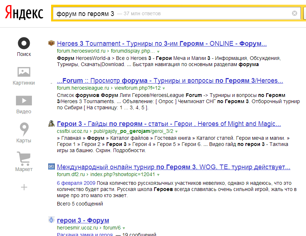The width and height of the screenshot is (306, 236).
Task: Open the герои 3 - Форум result
Action: (83, 220)
